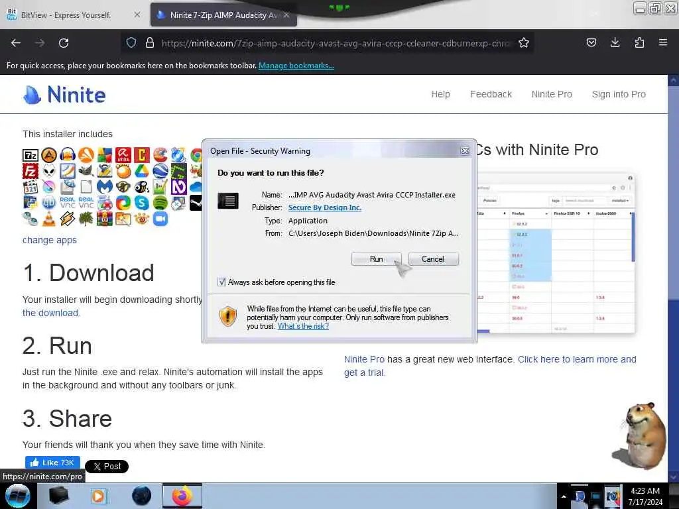Click Run in security warning dialog
The width and height of the screenshot is (679, 509).
(377, 259)
